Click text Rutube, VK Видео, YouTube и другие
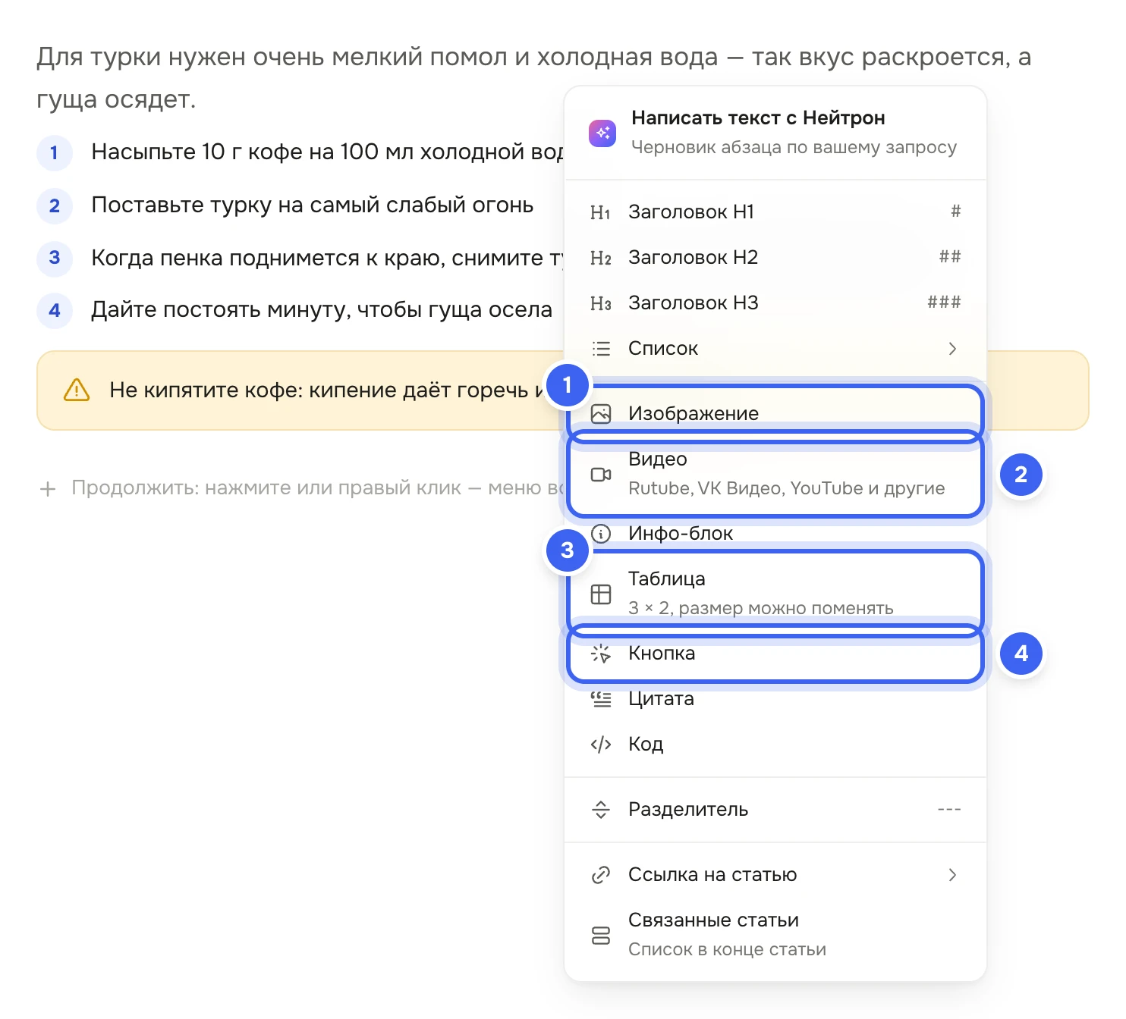 click(787, 489)
